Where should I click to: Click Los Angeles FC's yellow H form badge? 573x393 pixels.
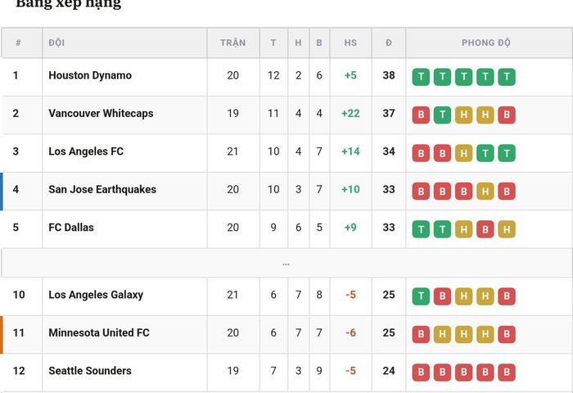pos(464,153)
